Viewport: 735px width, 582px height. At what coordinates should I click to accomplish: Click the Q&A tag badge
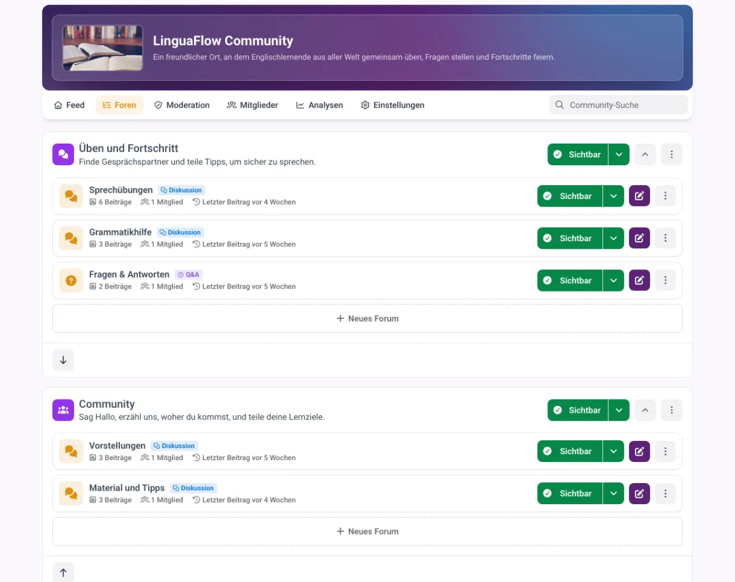click(188, 274)
